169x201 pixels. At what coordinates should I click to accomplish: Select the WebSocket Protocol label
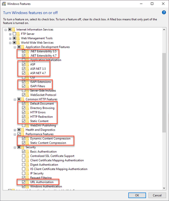tap(43, 95)
